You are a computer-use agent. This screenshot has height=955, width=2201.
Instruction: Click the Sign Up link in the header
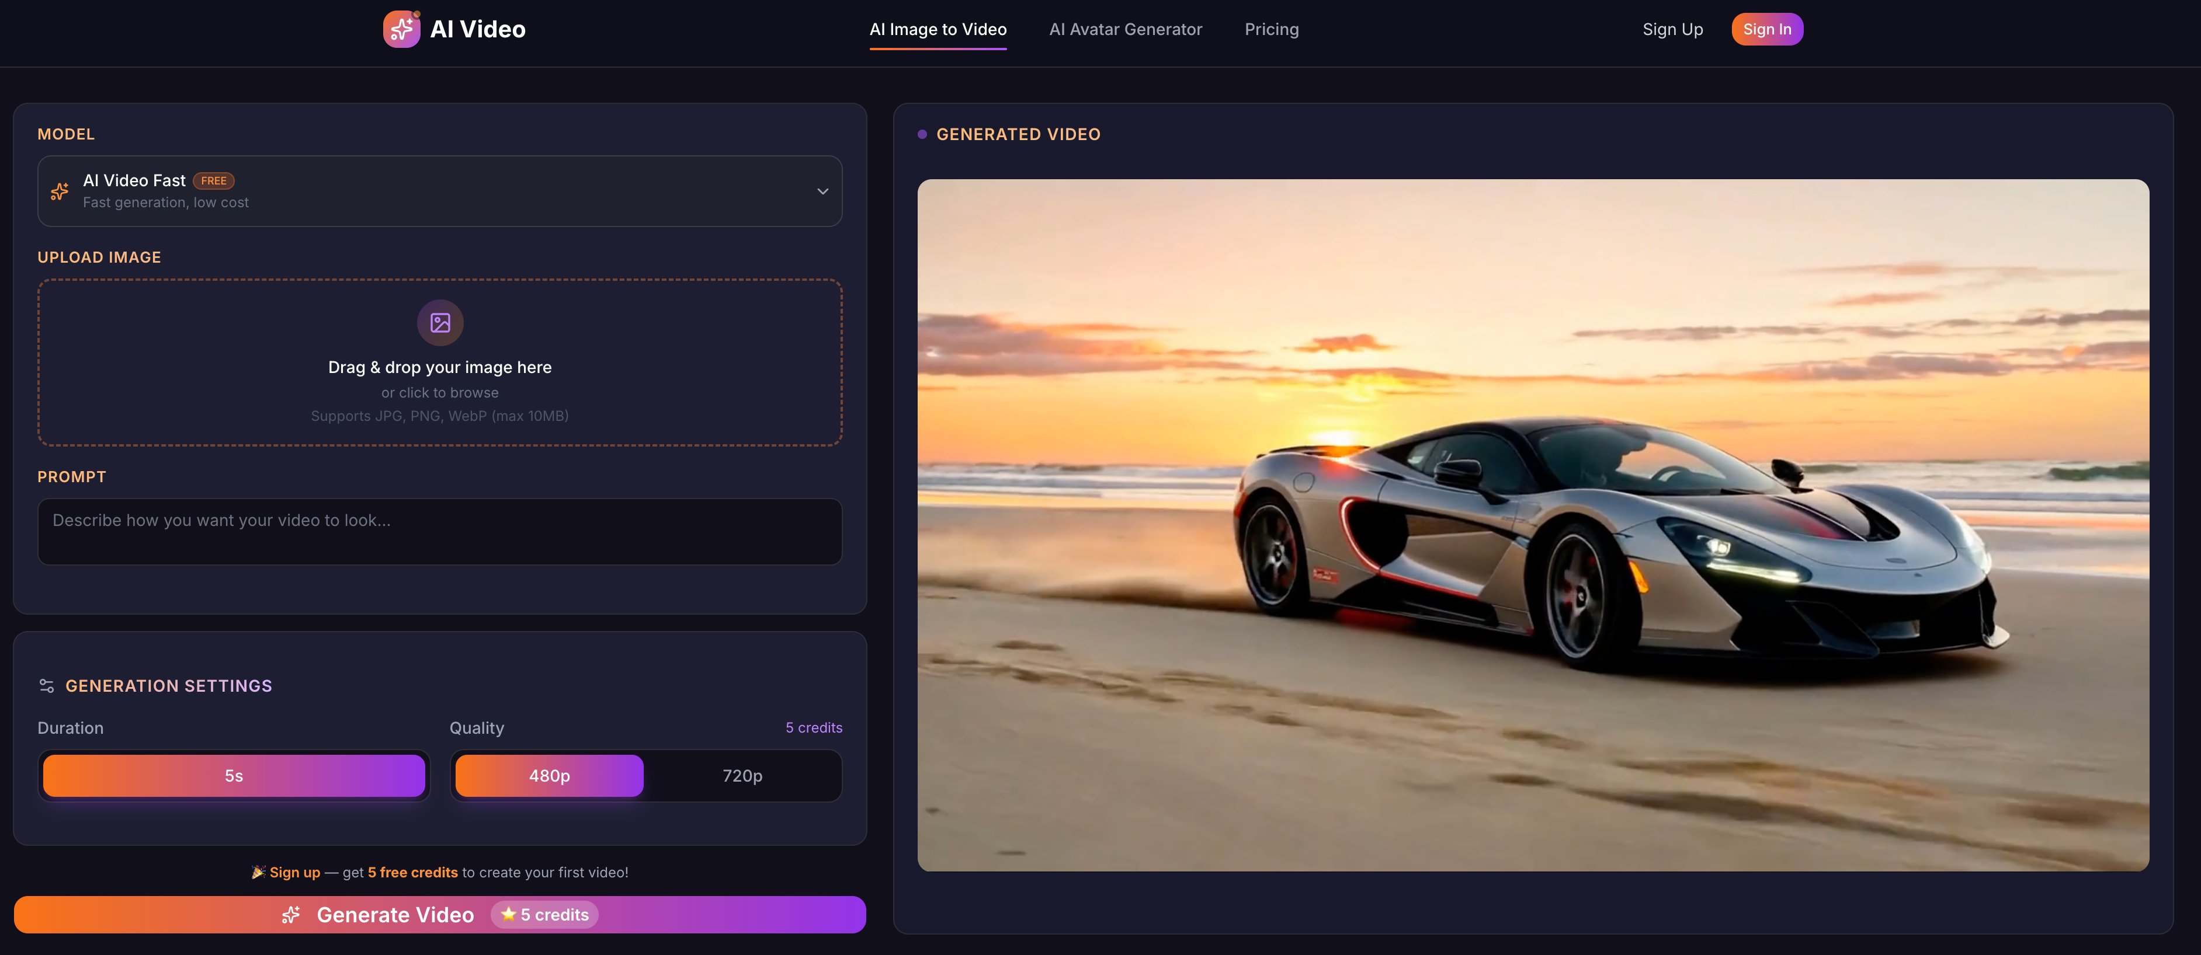1672,28
